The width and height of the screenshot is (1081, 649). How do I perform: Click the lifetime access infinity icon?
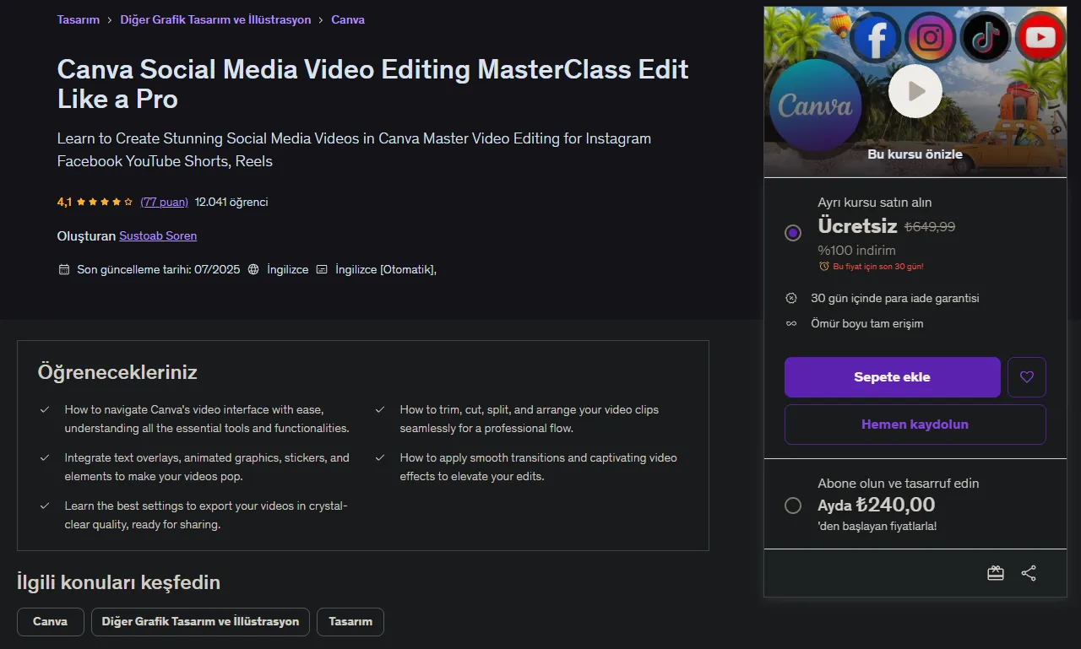point(791,323)
